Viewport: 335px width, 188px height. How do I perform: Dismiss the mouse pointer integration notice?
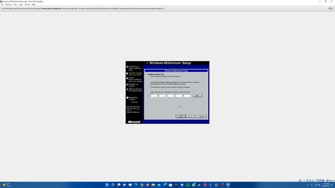coord(330,8)
